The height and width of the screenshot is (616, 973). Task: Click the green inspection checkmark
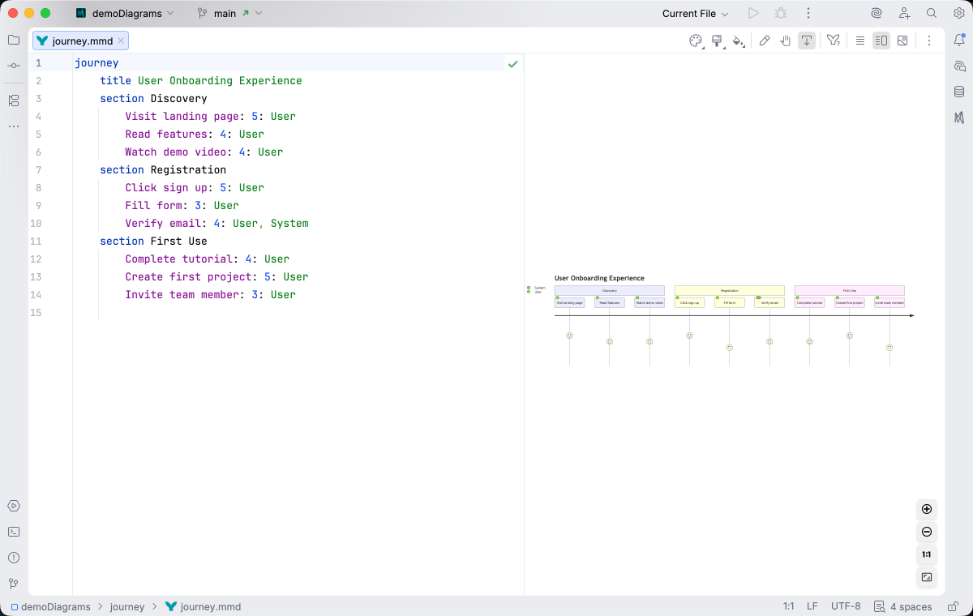[x=512, y=63]
